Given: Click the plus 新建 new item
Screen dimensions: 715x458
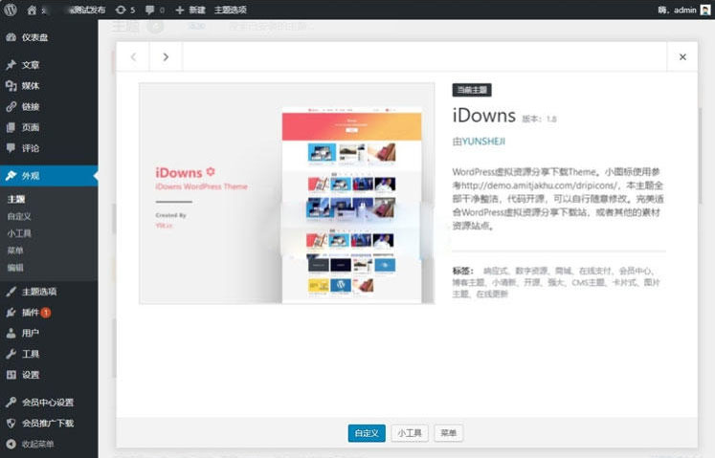Looking at the screenshot, I should pos(190,10).
